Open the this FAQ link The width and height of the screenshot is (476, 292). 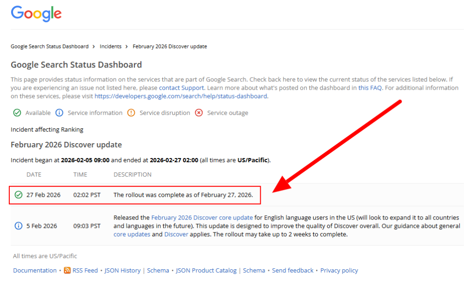coord(370,88)
